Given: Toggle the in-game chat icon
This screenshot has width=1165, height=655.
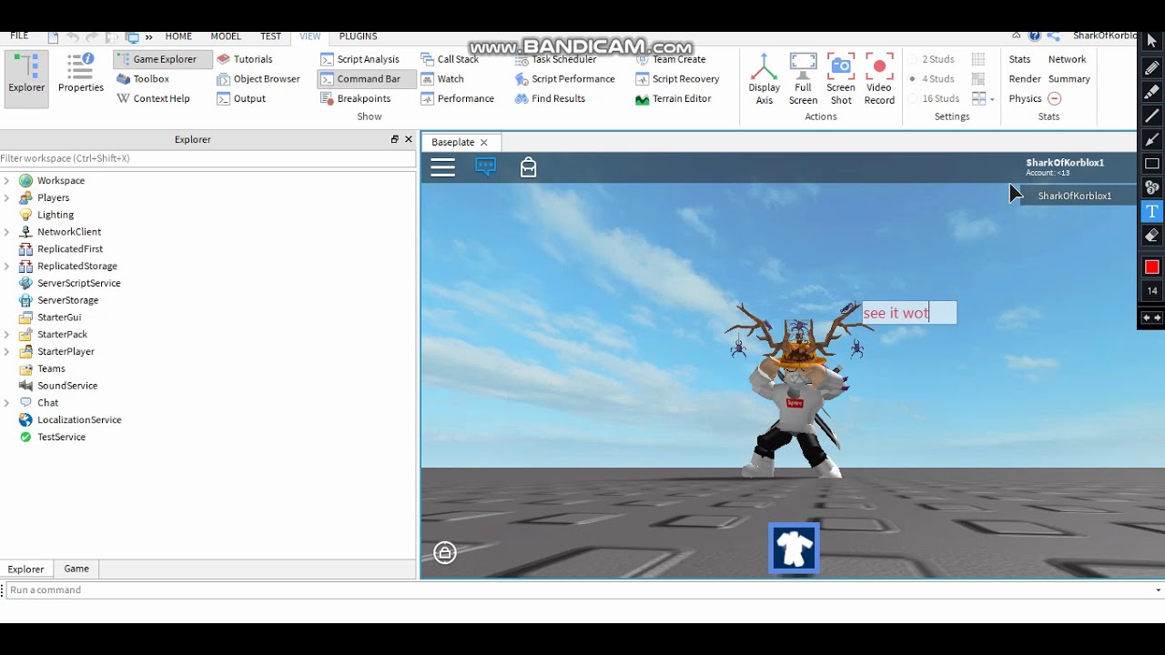Looking at the screenshot, I should [486, 167].
